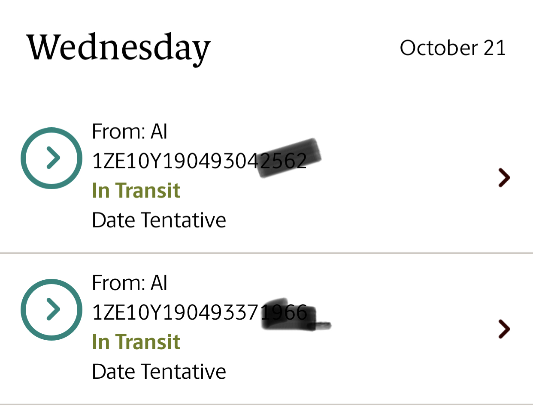Tap the scribbled redaction on second tracking number
The image size is (533, 419).
coord(295,315)
